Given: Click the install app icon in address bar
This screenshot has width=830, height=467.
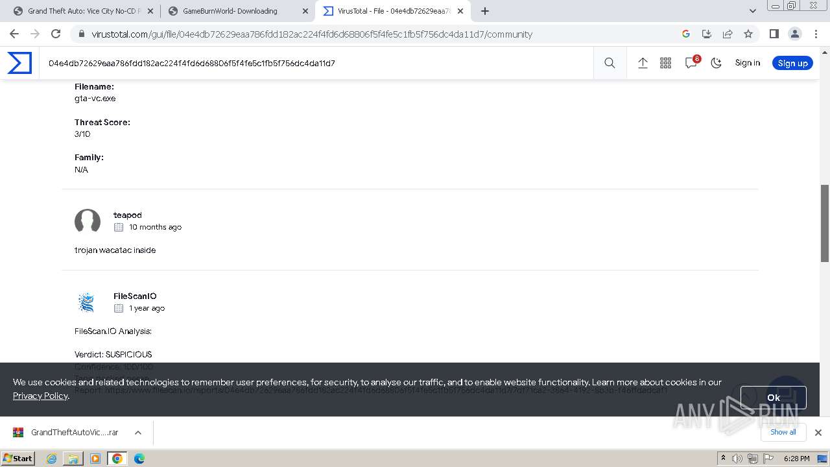Looking at the screenshot, I should click(x=707, y=34).
